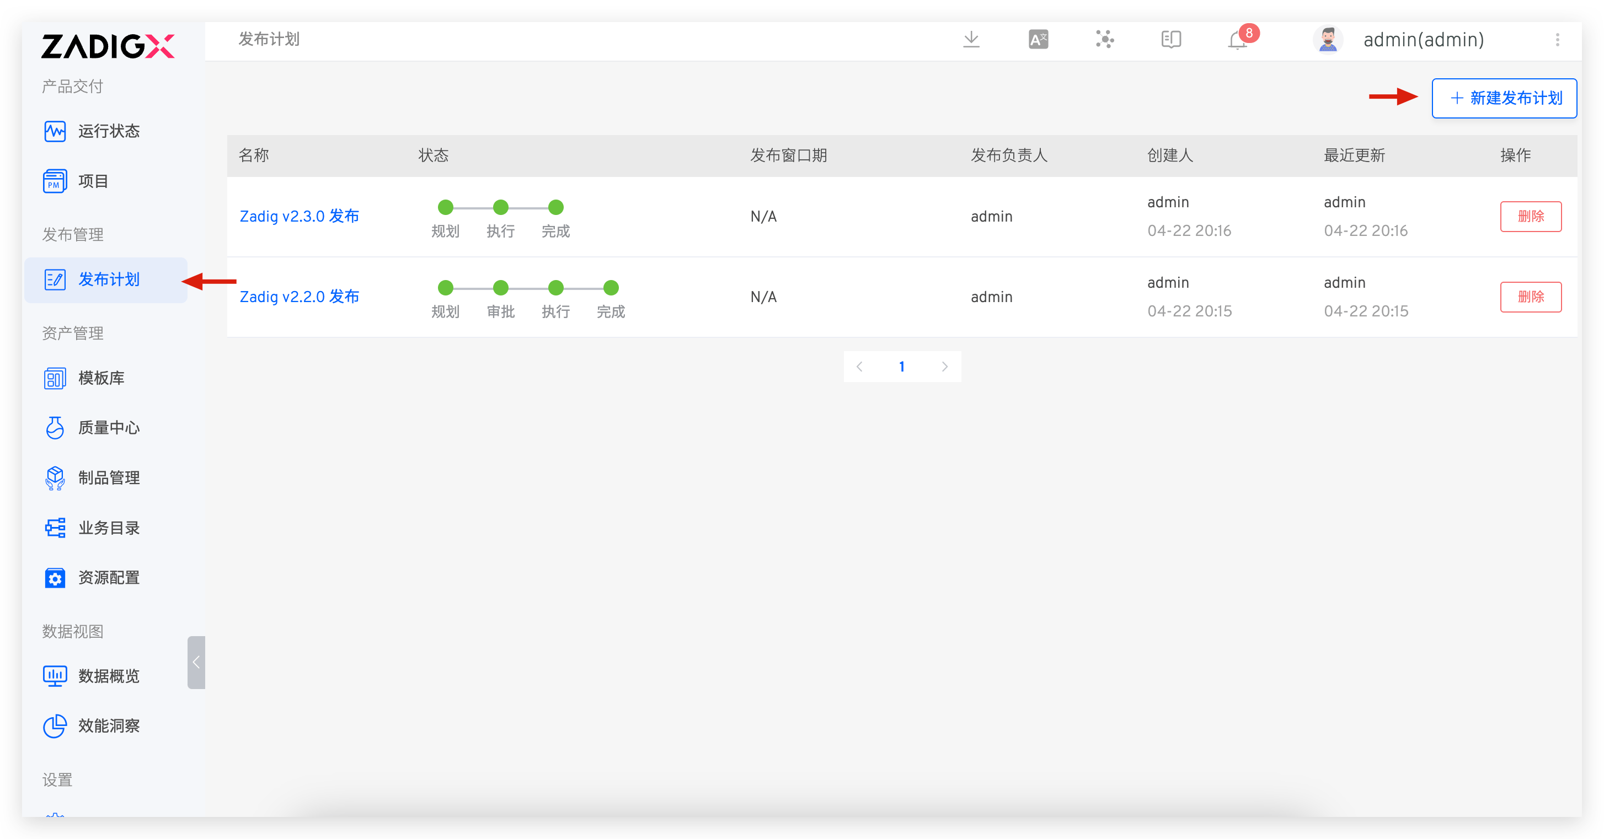Open the language translation icon
The height and width of the screenshot is (839, 1604).
point(1038,40)
